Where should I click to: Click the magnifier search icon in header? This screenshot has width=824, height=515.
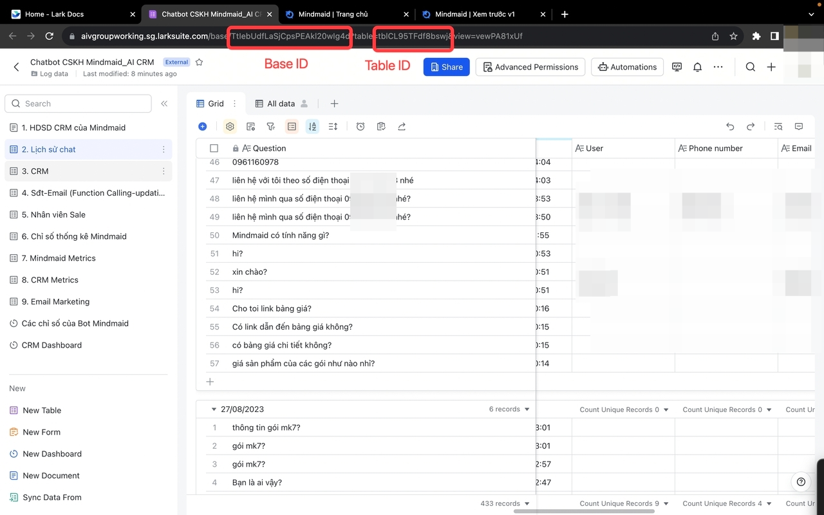tap(751, 67)
